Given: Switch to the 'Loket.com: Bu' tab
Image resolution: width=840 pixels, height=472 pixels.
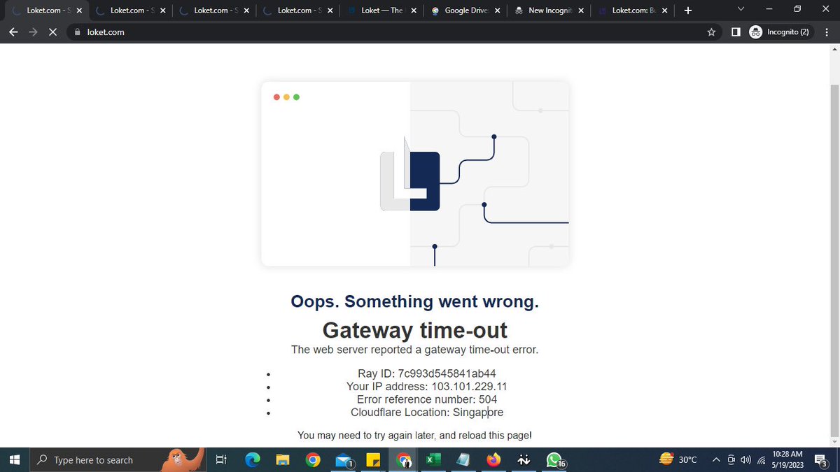Looking at the screenshot, I should click(633, 10).
